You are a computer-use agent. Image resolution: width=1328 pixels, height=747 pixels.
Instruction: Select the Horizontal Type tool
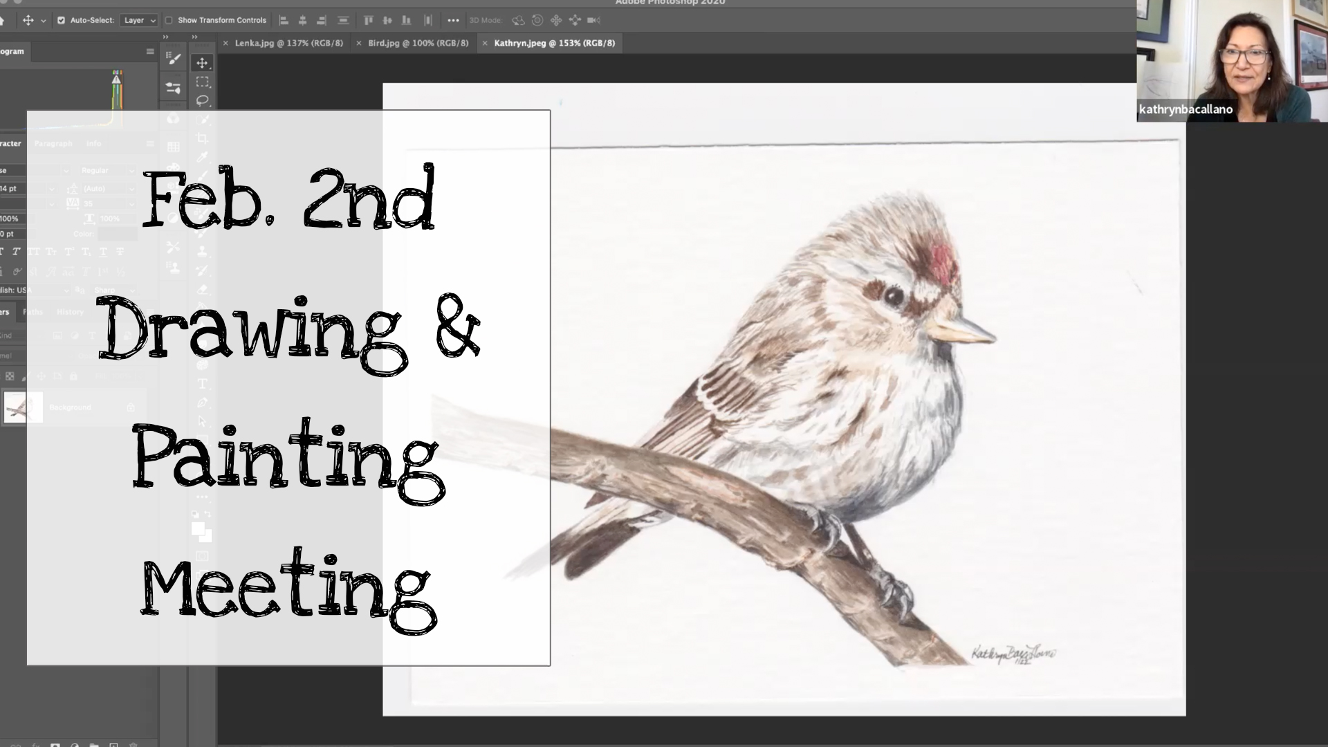(202, 384)
